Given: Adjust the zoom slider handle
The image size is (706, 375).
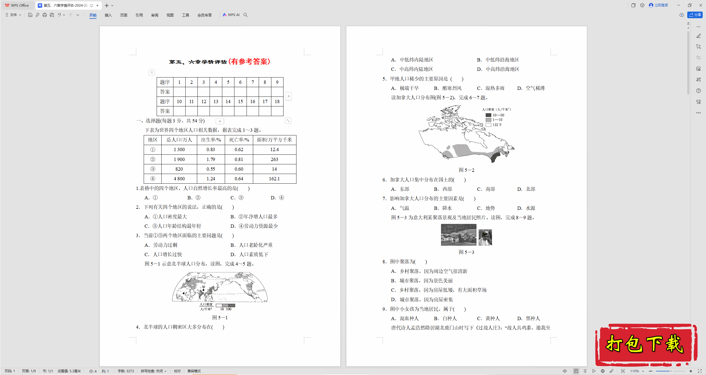Looking at the screenshot, I should pyautogui.click(x=671, y=371).
